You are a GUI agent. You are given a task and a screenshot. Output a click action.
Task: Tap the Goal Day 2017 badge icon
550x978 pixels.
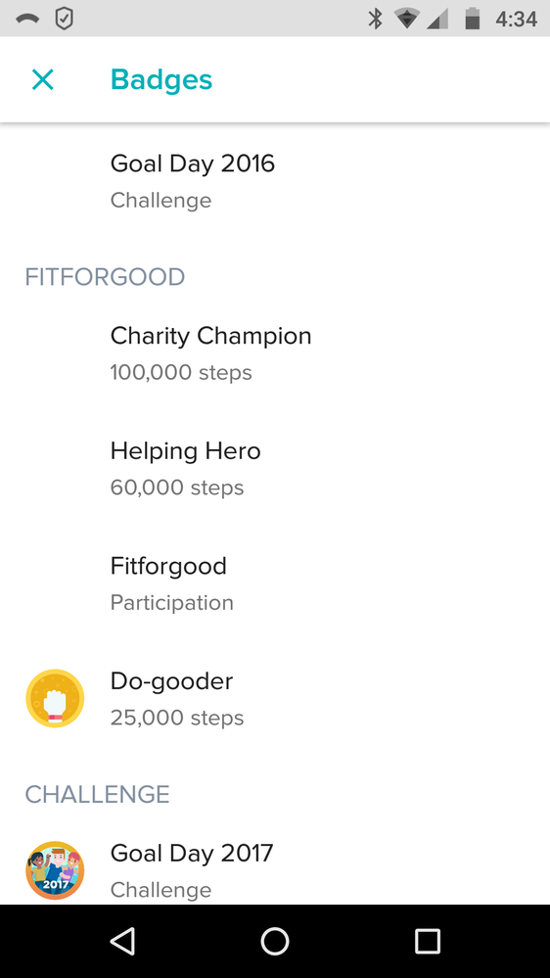[55, 870]
